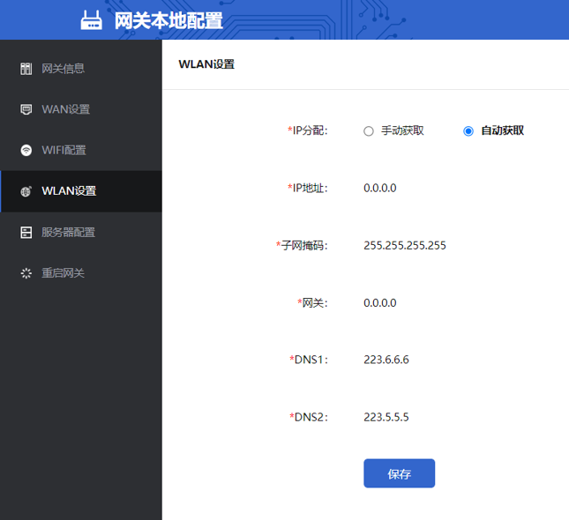Screen dimensions: 569x520
Task: Click the 网关本地配置 header title
Action: [x=168, y=20]
